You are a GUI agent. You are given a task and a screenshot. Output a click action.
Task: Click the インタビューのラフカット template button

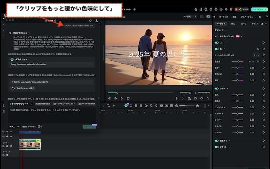(64, 104)
